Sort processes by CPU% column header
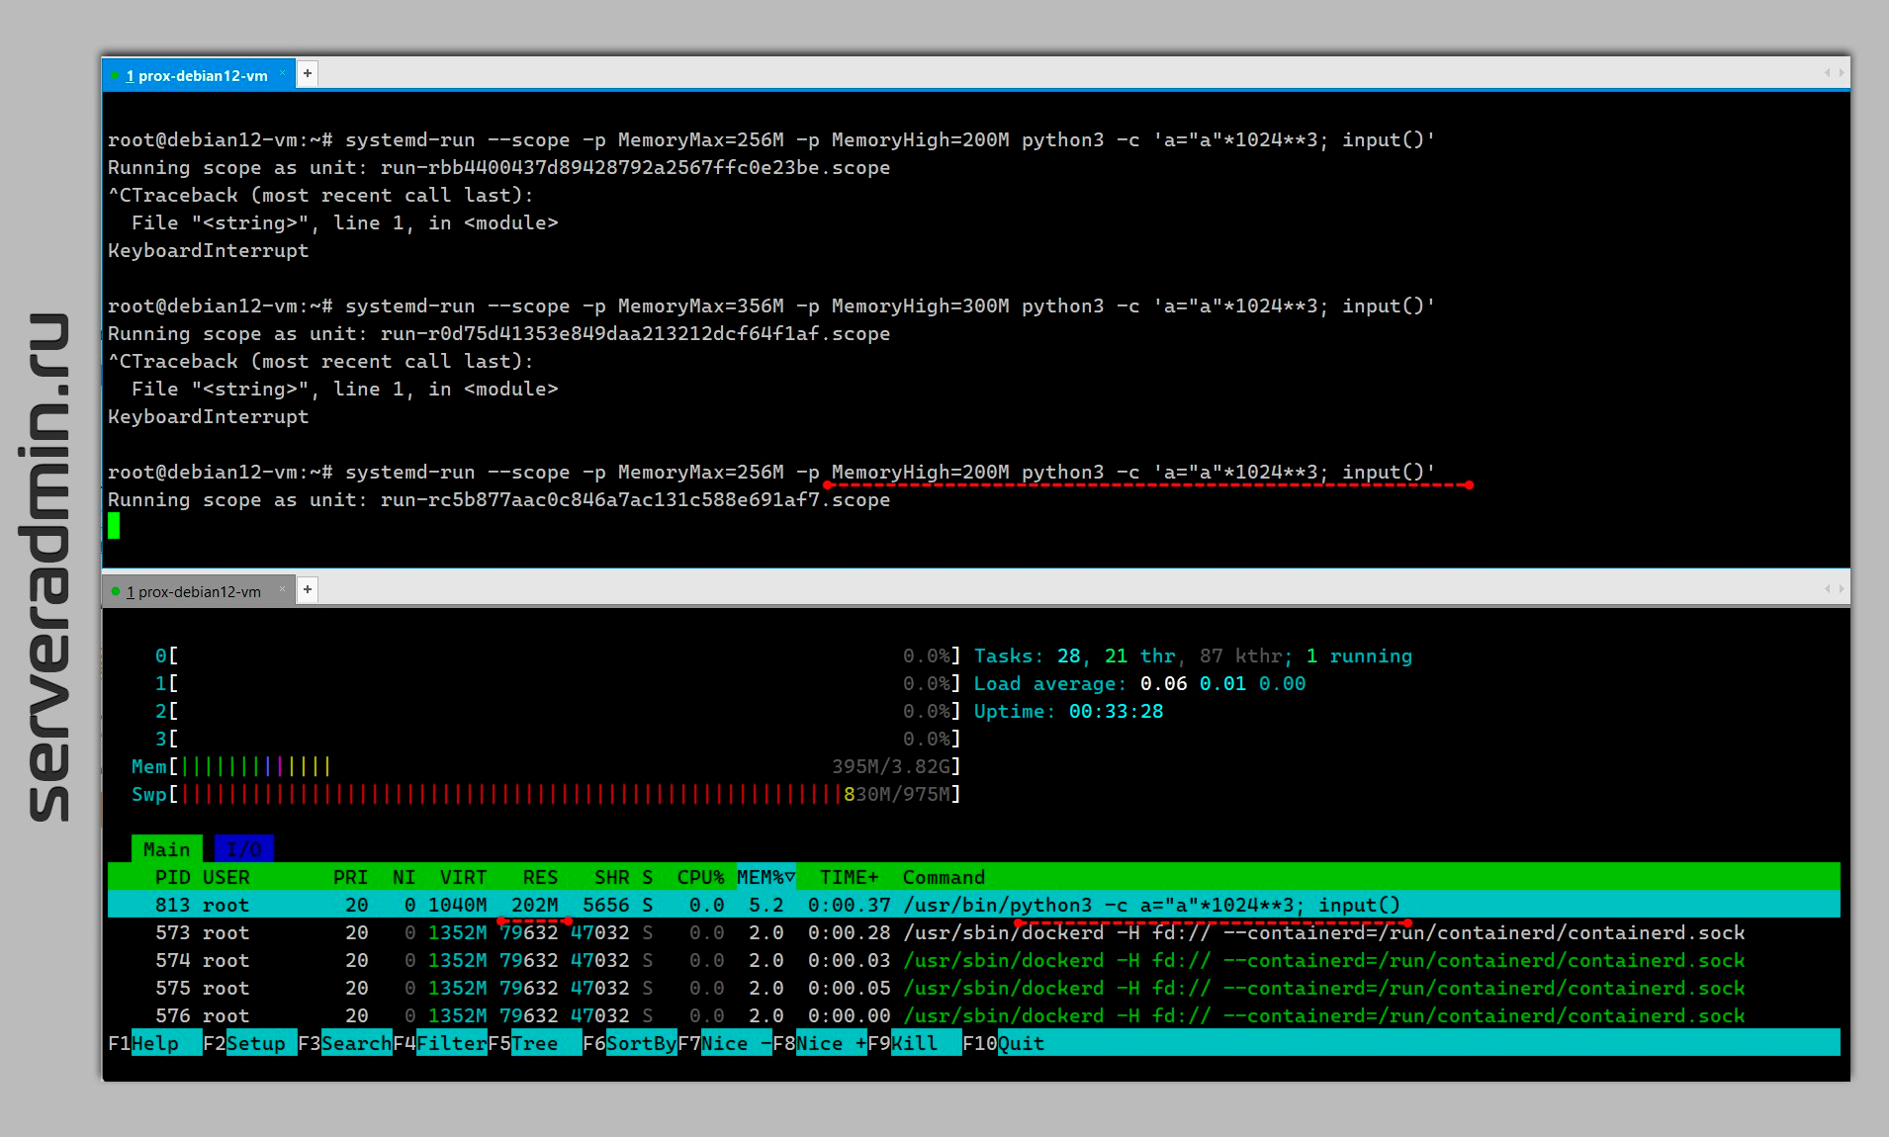The image size is (1889, 1137). tap(699, 877)
